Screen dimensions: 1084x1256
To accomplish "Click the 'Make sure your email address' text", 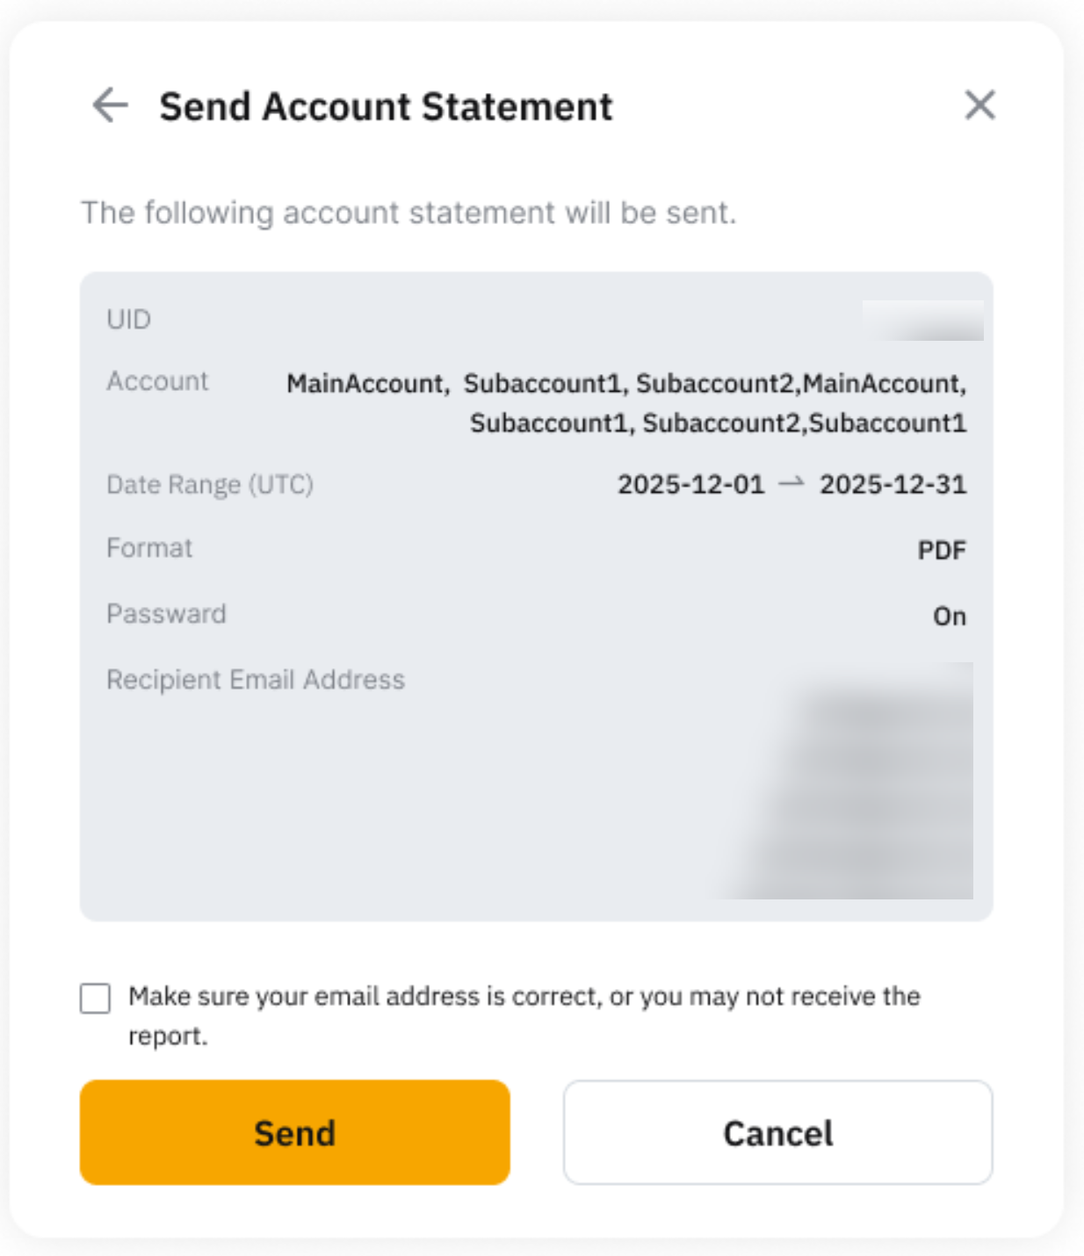I will 524,997.
